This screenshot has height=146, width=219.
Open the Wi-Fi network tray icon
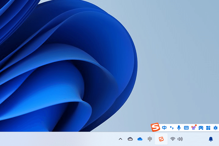(173, 139)
